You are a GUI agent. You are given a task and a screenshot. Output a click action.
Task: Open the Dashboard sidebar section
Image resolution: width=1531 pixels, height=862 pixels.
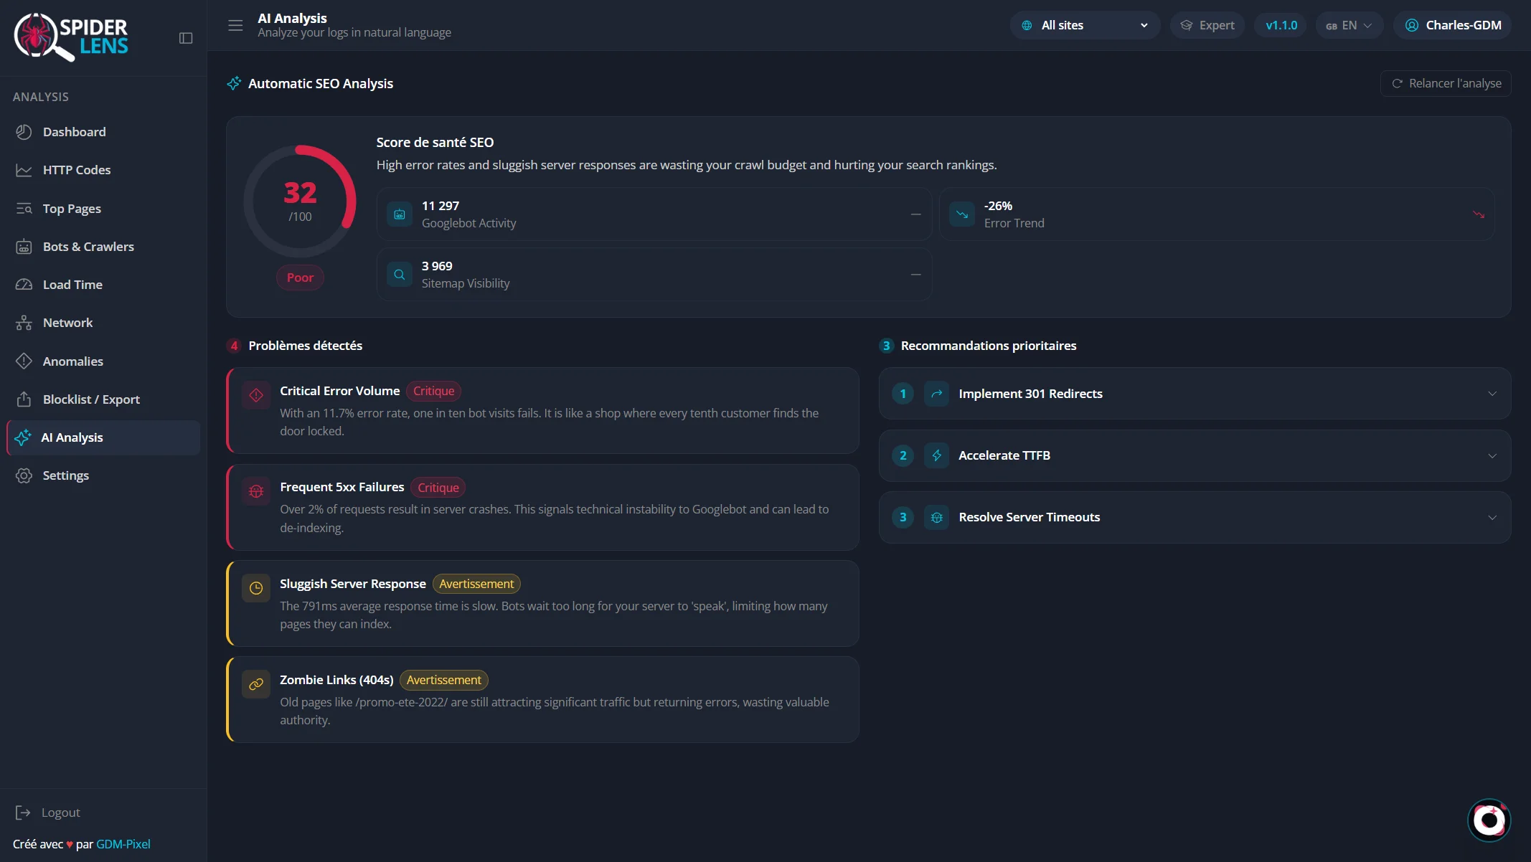[x=75, y=132]
